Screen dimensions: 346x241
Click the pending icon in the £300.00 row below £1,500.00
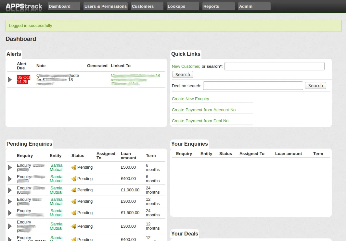tap(74, 226)
